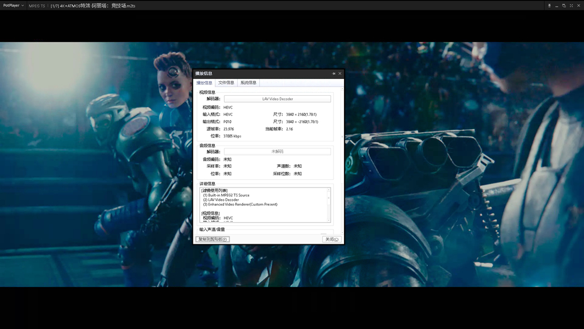
Task: Select the 视频编码 HEVC value
Action: [x=228, y=108]
